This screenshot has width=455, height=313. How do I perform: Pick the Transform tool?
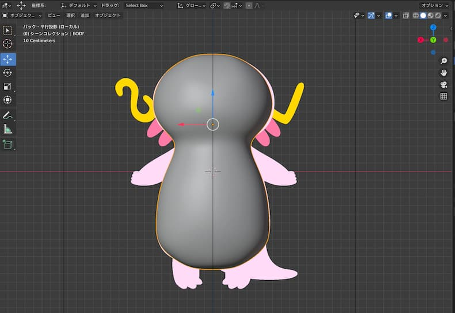(x=8, y=100)
